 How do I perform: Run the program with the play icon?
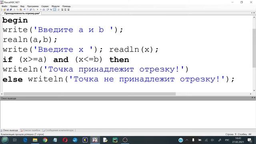pos(38,10)
